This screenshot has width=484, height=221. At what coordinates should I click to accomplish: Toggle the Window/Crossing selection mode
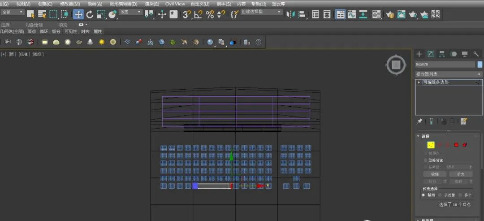(65, 14)
